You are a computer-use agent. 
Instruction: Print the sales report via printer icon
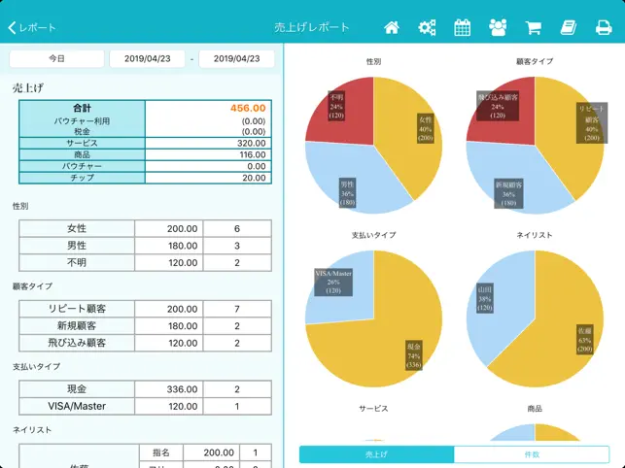pos(604,27)
